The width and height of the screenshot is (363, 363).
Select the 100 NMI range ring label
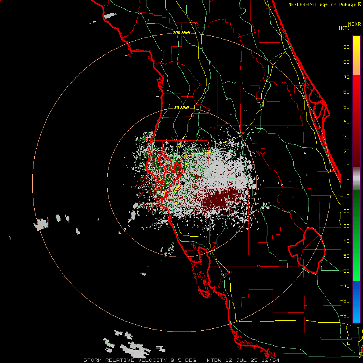[181, 33]
